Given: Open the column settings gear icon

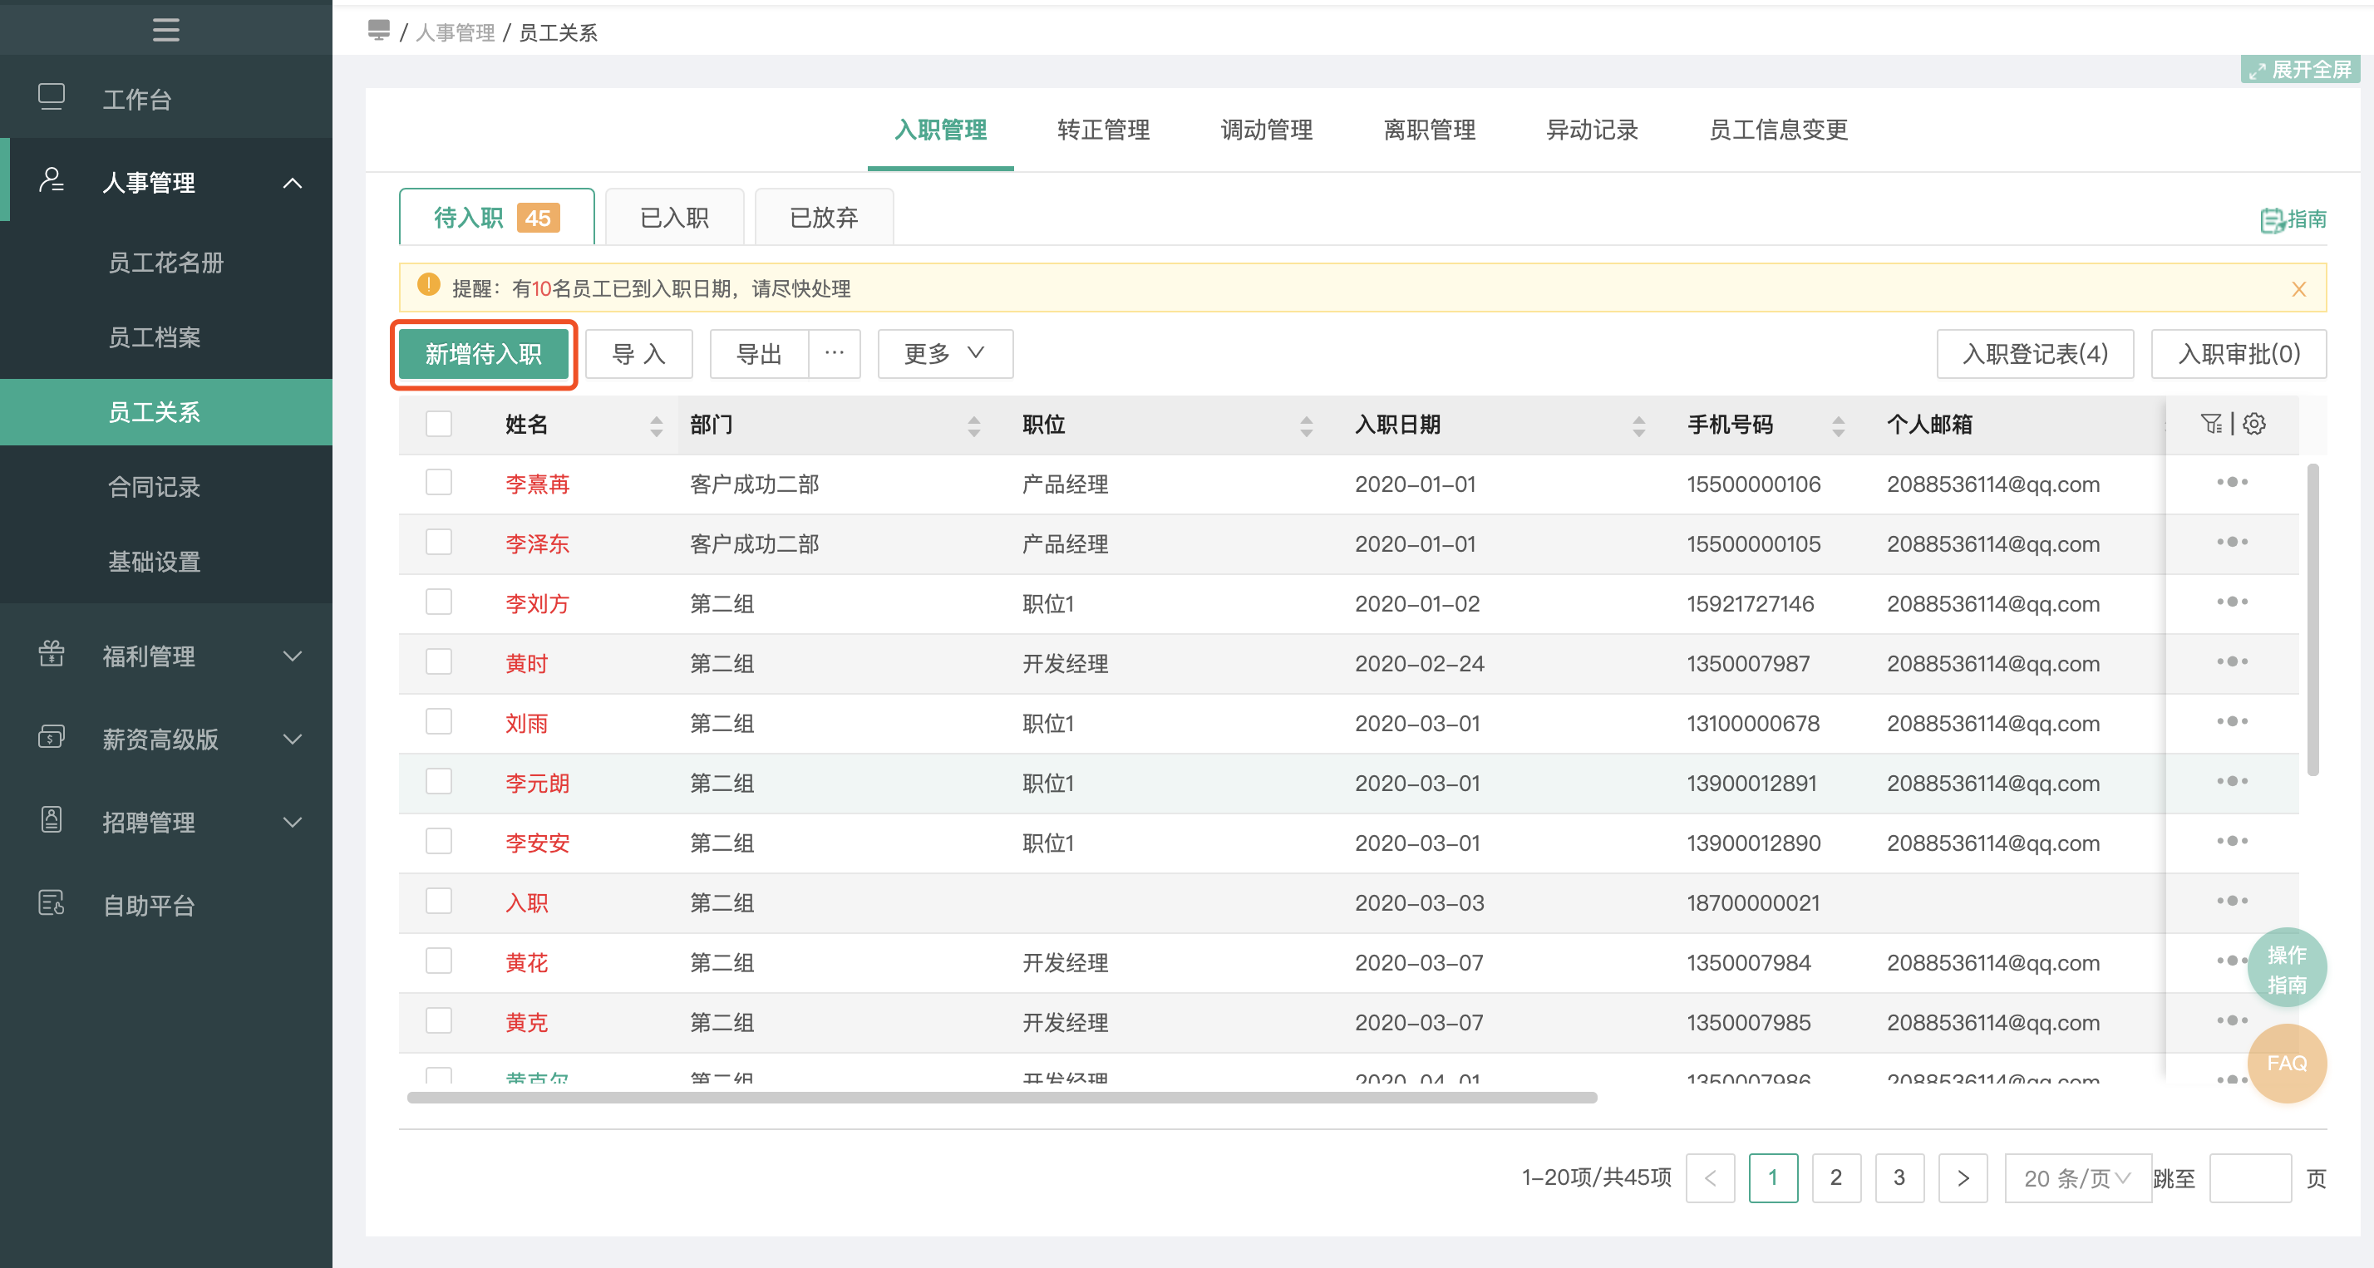Looking at the screenshot, I should [x=2254, y=424].
